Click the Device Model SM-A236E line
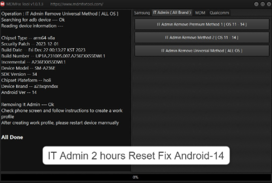272x183 pixels. click(28, 68)
